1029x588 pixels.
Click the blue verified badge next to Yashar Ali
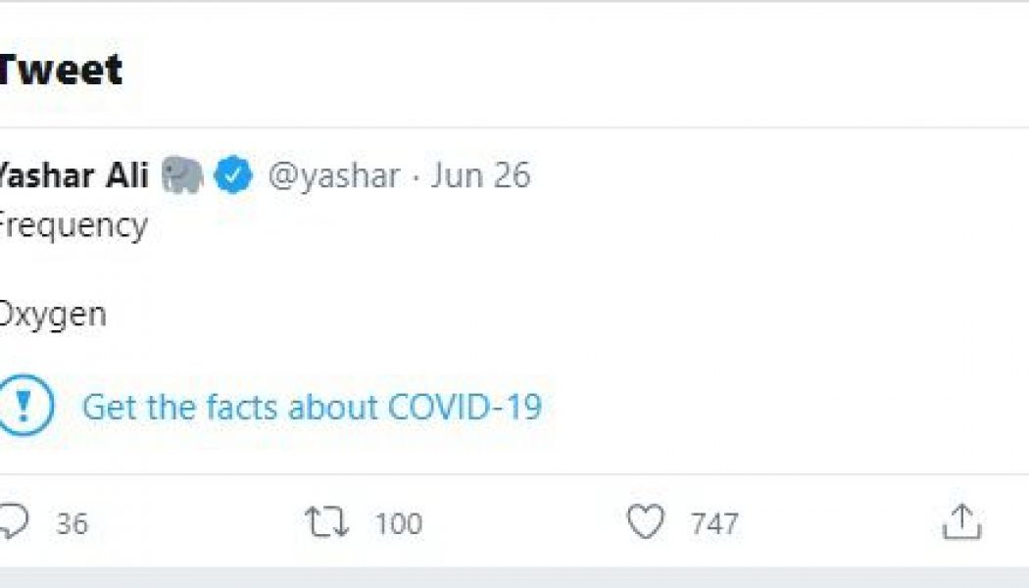pos(231,174)
